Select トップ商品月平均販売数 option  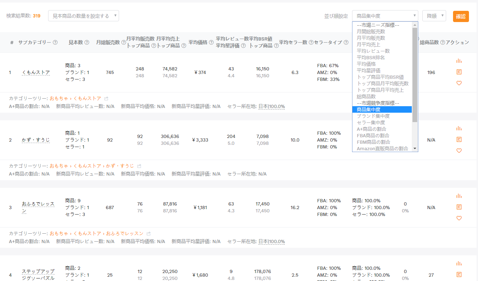click(382, 83)
